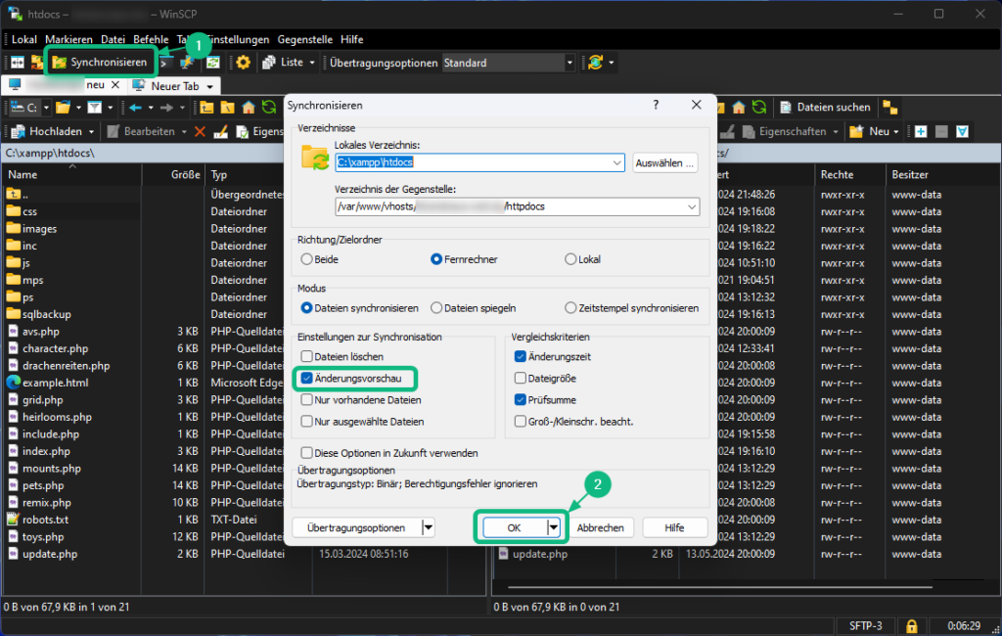The height and width of the screenshot is (636, 1002).
Task: Open the Lokal menu
Action: tap(24, 40)
